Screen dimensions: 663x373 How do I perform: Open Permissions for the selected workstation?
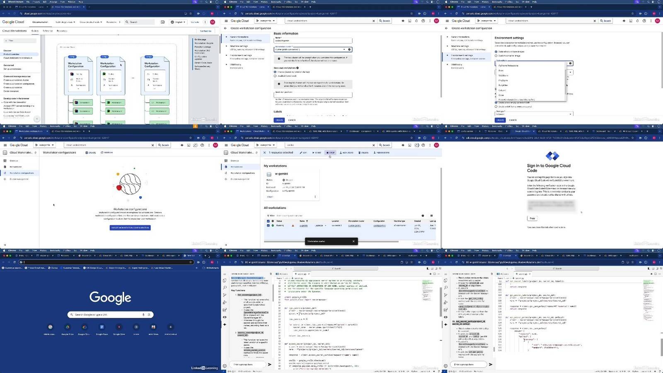point(382,153)
